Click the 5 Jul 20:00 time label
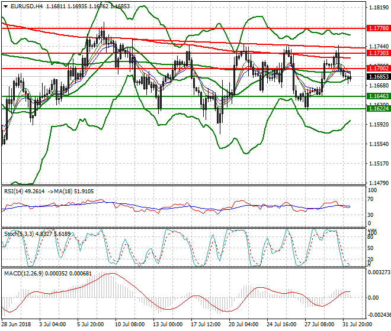This screenshot has width=391, height=331. point(91,324)
